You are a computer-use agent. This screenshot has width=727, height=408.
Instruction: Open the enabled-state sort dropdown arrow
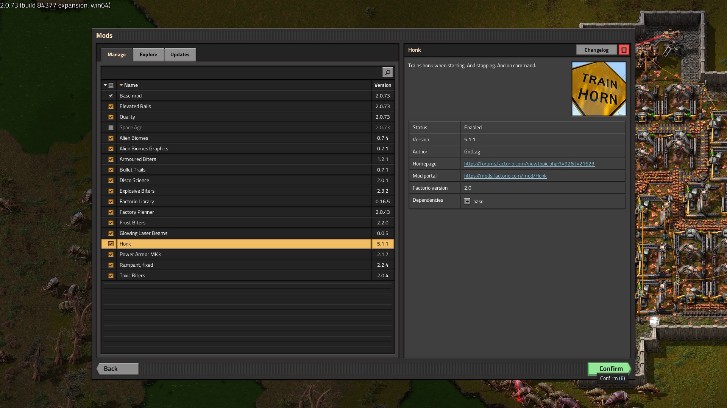click(x=105, y=85)
